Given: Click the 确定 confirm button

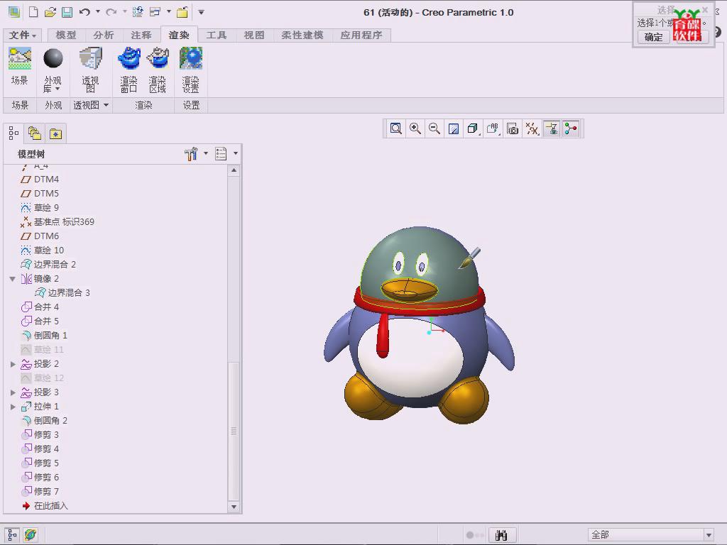Looking at the screenshot, I should coord(653,37).
